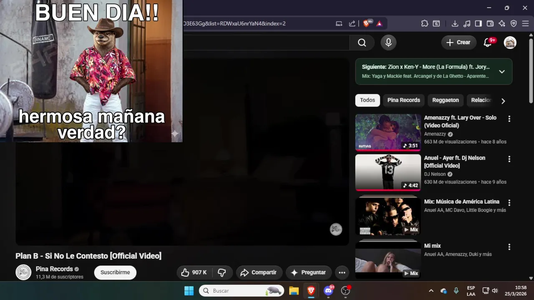Open Windows Start menu

[x=189, y=291]
